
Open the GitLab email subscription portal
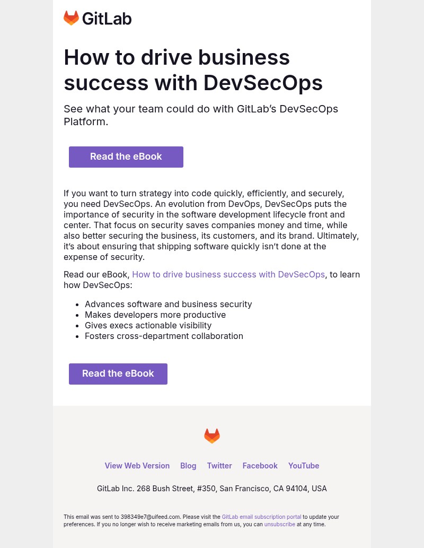pyautogui.click(x=261, y=517)
